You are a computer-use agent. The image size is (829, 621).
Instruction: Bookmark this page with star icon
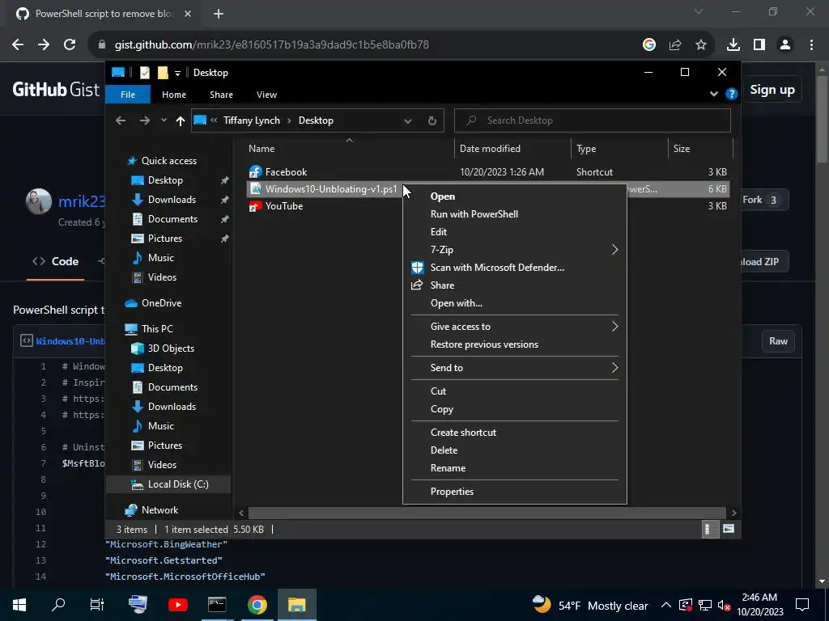(701, 45)
